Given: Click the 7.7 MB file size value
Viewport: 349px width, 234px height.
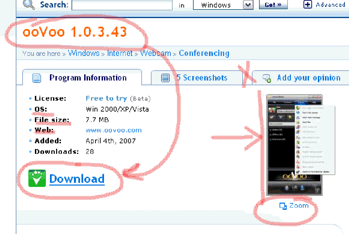Looking at the screenshot, I should click(97, 120).
